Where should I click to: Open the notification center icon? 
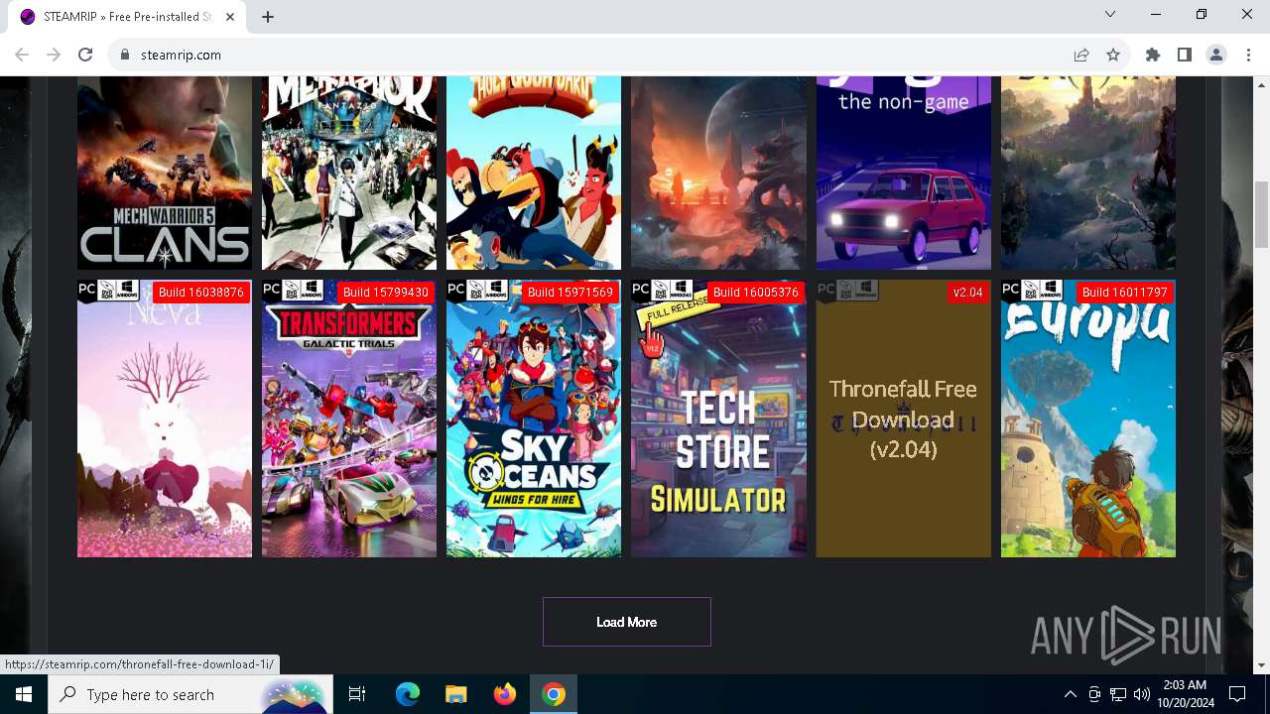coord(1237,694)
